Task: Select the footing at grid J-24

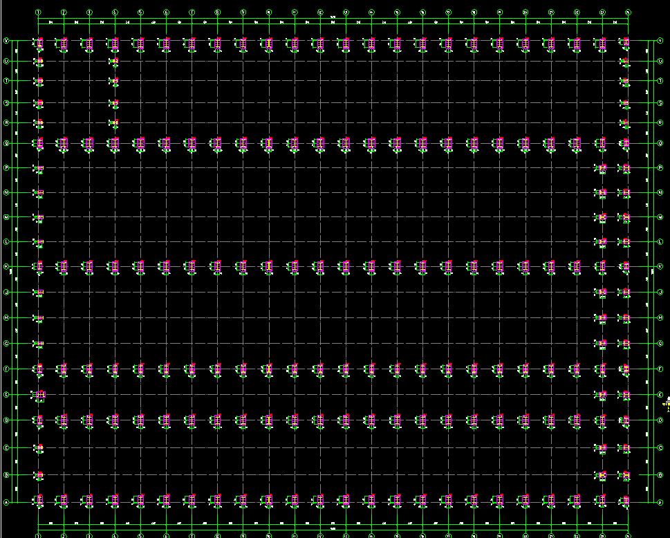Action: (x=625, y=293)
